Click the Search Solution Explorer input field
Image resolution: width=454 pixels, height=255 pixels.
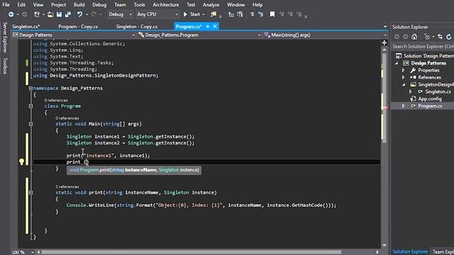[423, 47]
